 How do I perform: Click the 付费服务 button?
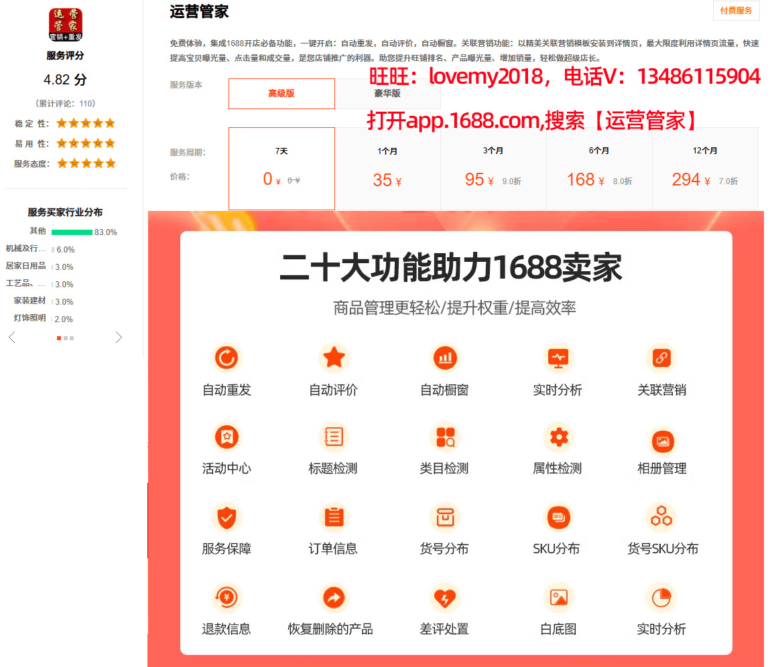[736, 10]
